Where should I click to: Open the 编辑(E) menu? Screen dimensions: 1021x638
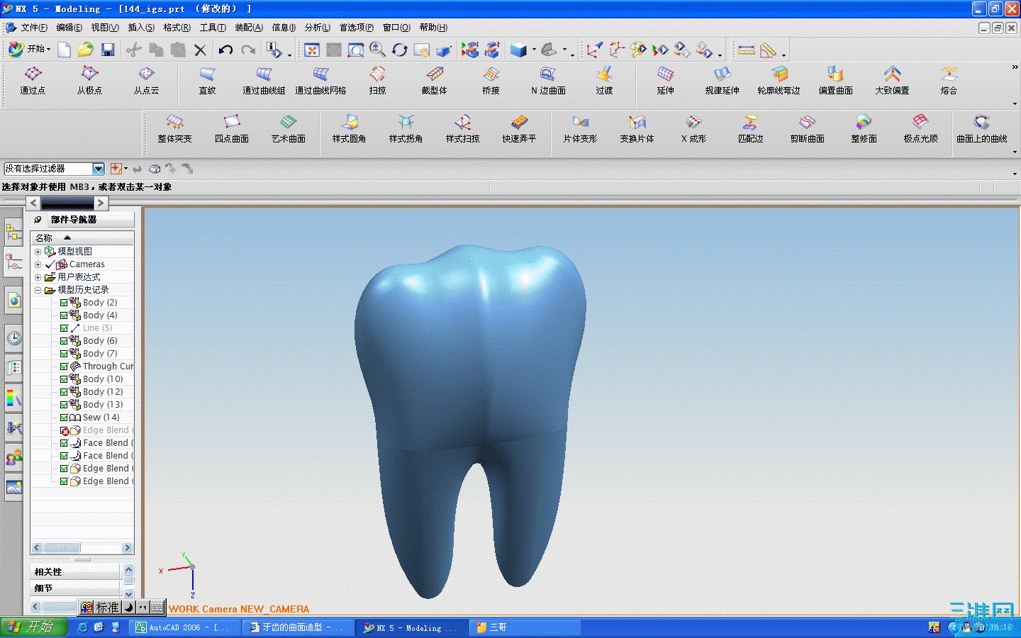pyautogui.click(x=69, y=28)
